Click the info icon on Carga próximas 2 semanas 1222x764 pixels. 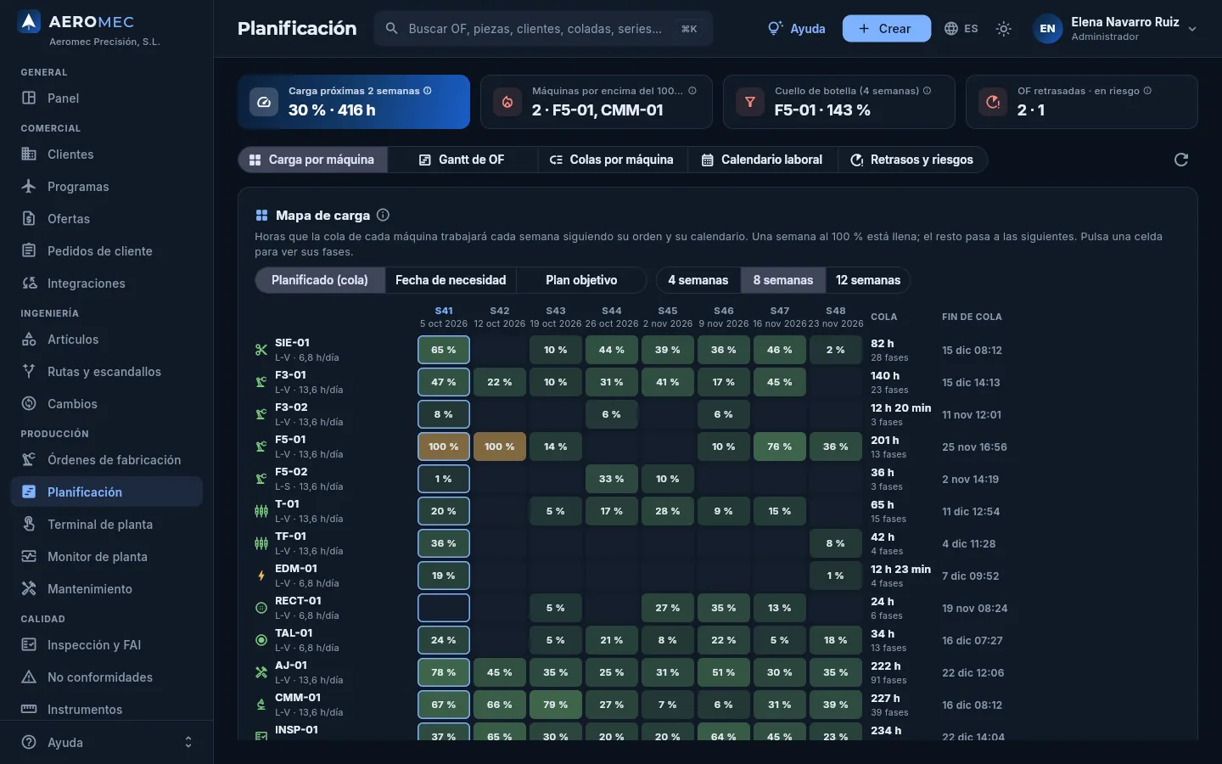click(428, 91)
